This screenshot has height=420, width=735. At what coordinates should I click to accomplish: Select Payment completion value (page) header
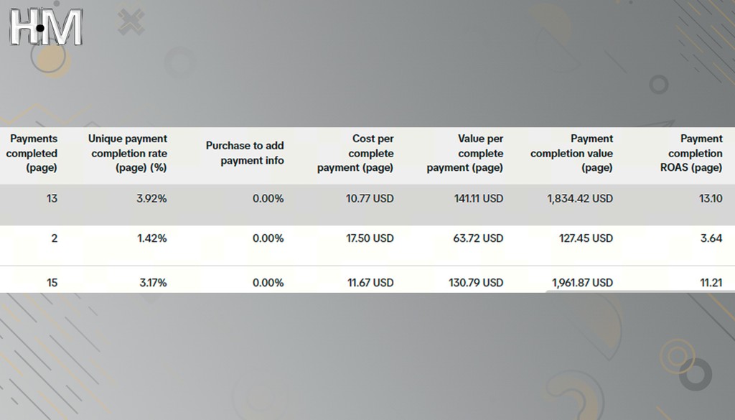pos(571,153)
